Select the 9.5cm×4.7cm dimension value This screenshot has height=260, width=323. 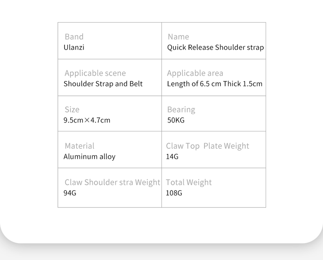point(87,120)
